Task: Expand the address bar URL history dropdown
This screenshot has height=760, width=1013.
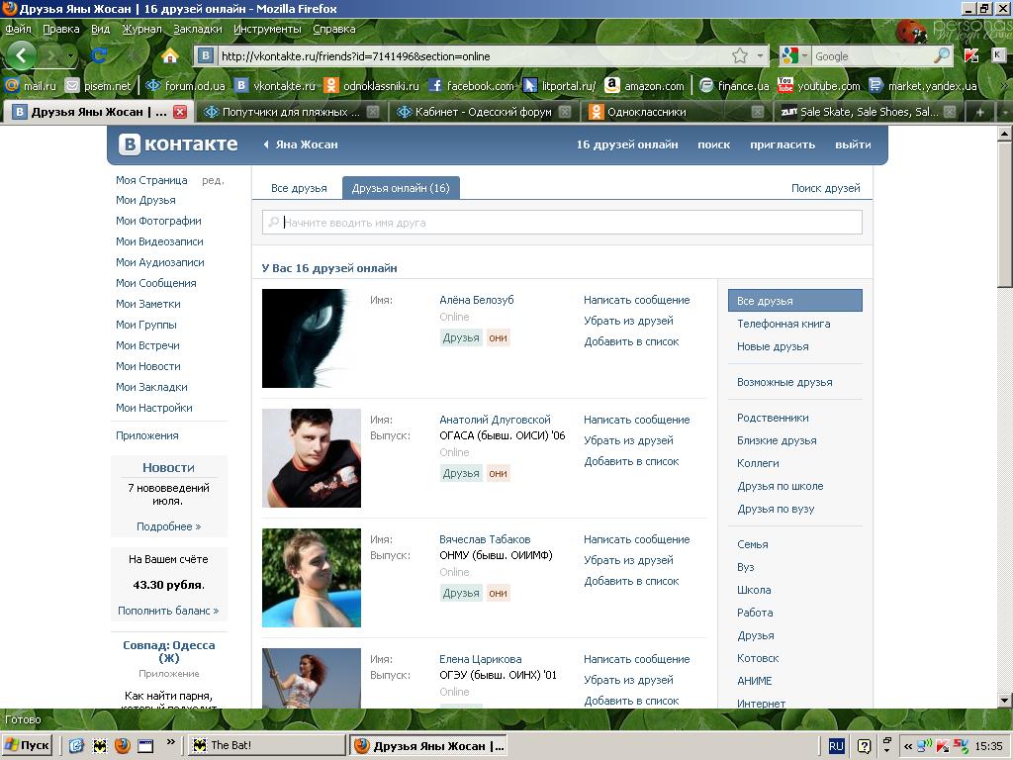Action: tap(761, 56)
